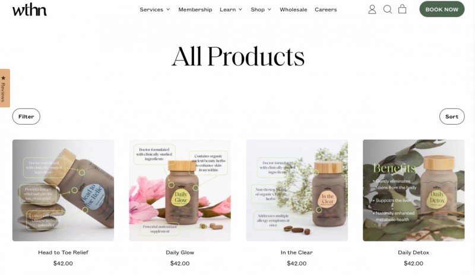Expand the Services dropdown menu
Screen dimensions: 475x275
click(155, 10)
